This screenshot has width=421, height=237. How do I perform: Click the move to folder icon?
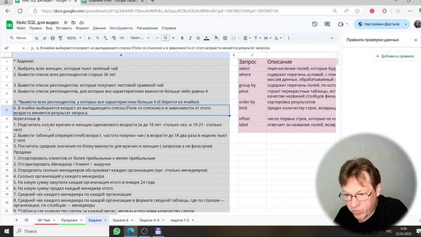click(x=73, y=22)
